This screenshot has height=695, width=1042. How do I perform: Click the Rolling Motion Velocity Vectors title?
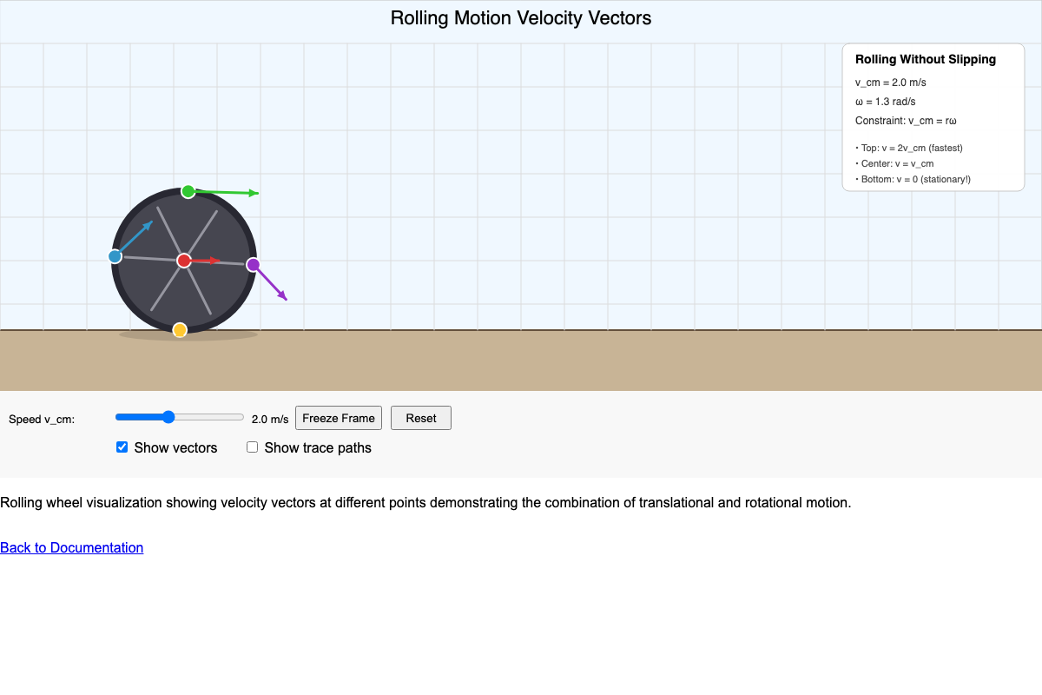[520, 17]
